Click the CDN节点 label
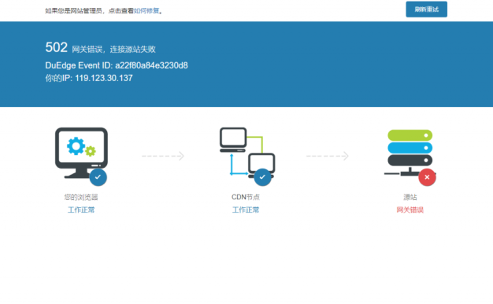 point(246,197)
